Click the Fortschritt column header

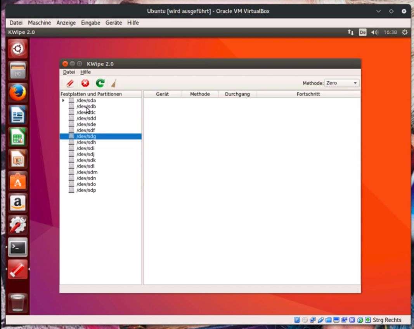308,94
